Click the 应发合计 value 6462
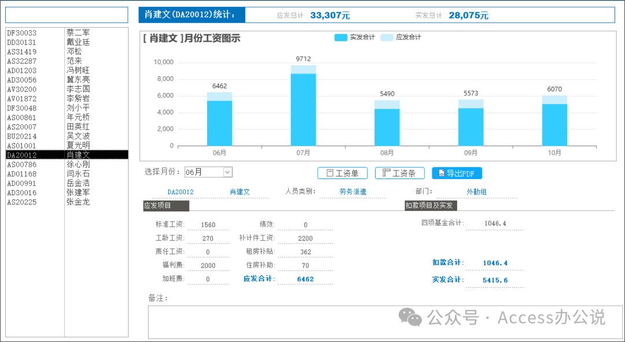The width and height of the screenshot is (625, 342). tap(306, 279)
